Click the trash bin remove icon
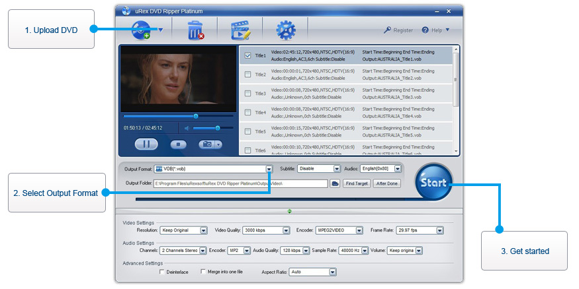Viewport: 579px width, 289px height. (x=196, y=30)
